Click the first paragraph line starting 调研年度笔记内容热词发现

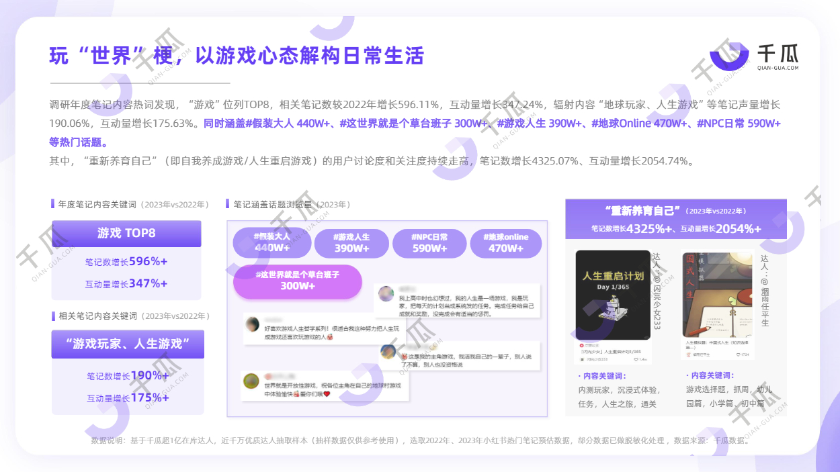(415, 105)
